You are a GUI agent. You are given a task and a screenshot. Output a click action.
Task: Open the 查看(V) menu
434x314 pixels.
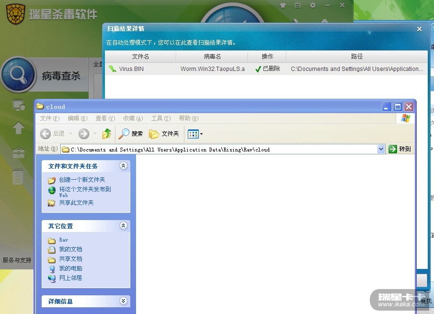coord(105,118)
